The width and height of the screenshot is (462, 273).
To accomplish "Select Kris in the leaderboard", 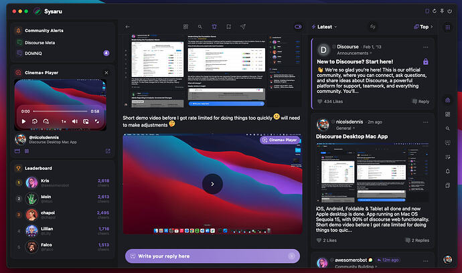I will pos(62,183).
